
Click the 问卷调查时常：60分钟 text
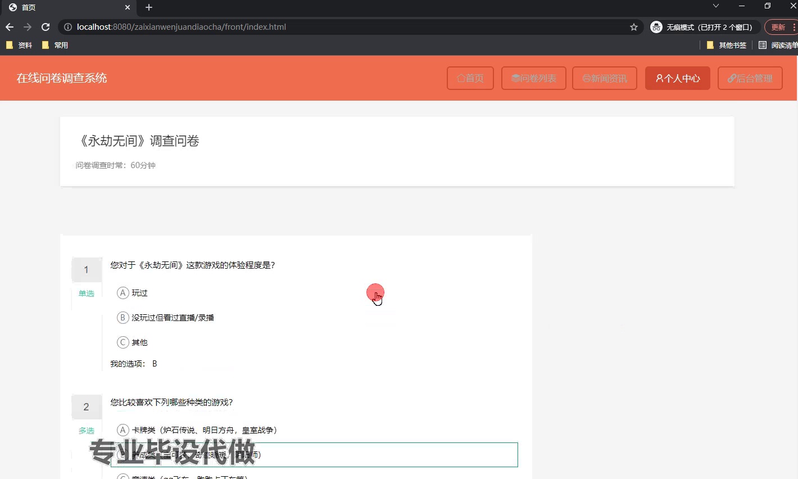pyautogui.click(x=116, y=165)
